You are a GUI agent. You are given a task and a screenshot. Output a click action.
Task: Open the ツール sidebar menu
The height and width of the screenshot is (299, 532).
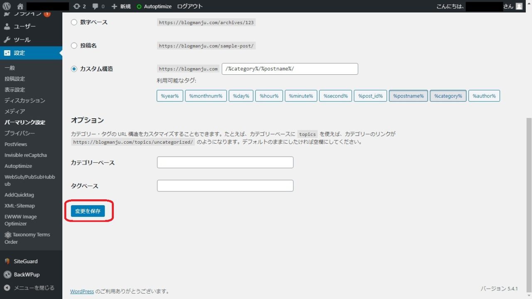click(22, 40)
